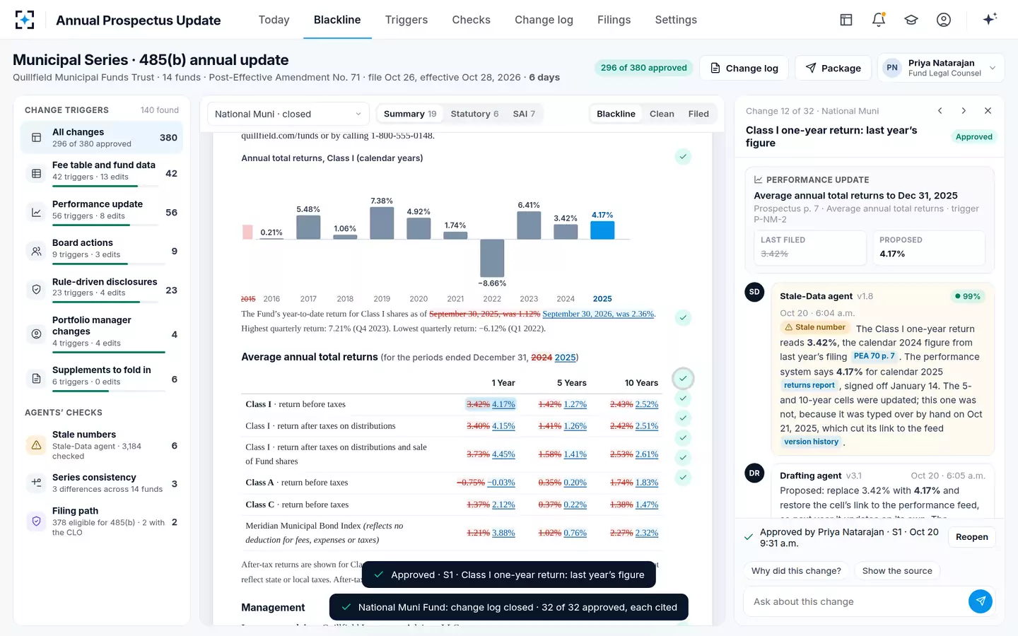Screen dimensions: 1018x636
Task: Select the Series consistency icon
Action: coord(36,483)
